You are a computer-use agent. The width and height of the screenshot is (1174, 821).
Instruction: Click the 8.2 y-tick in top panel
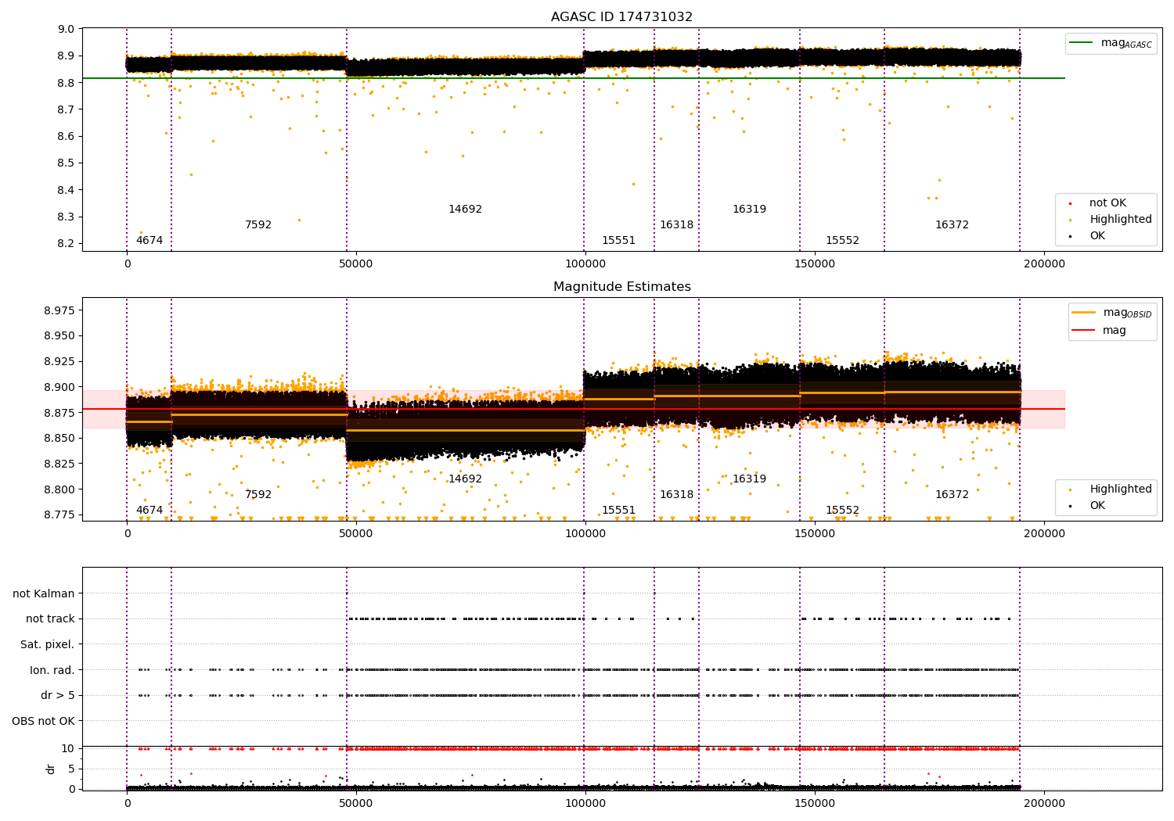(x=67, y=244)
